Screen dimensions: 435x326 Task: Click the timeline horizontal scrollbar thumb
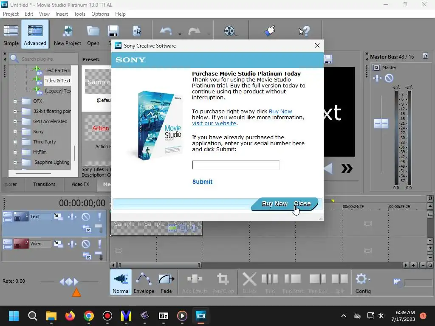159,265
